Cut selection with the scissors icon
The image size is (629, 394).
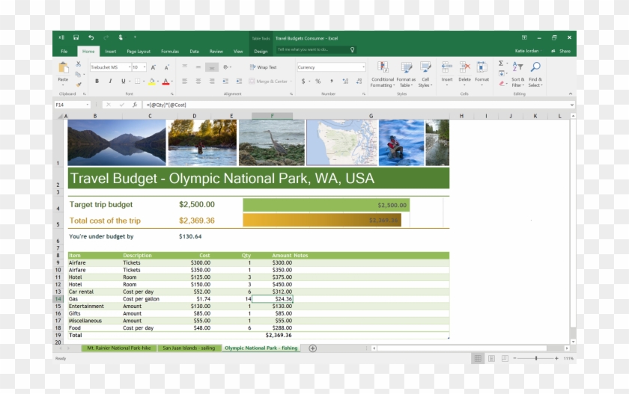[78, 64]
